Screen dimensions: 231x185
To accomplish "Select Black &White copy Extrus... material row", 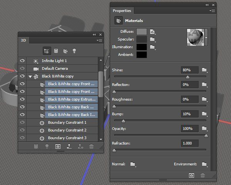I will (x=72, y=99).
